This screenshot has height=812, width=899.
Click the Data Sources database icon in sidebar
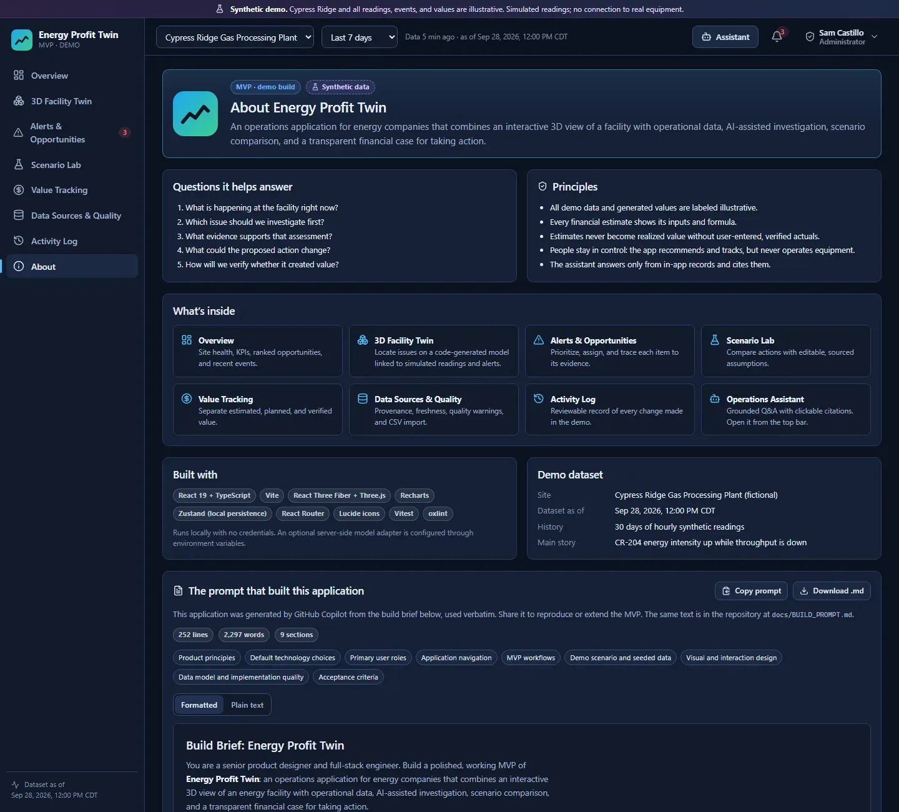click(19, 215)
